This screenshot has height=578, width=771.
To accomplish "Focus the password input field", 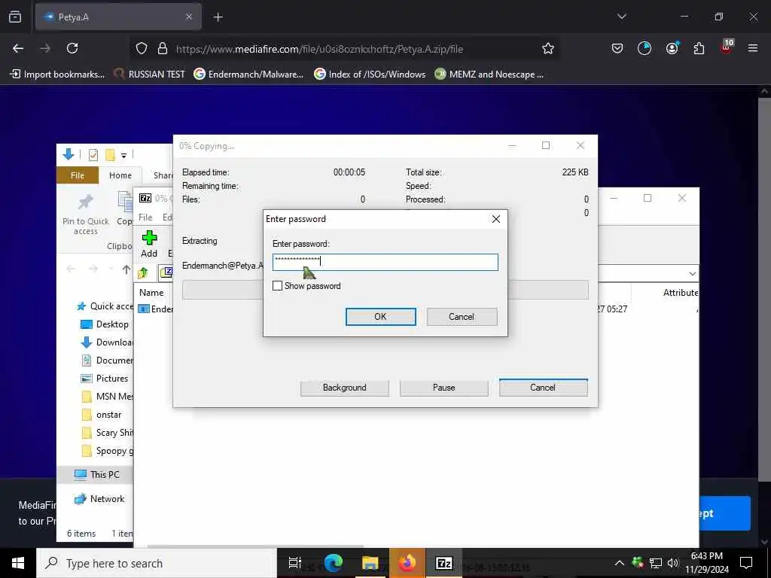I will [385, 262].
